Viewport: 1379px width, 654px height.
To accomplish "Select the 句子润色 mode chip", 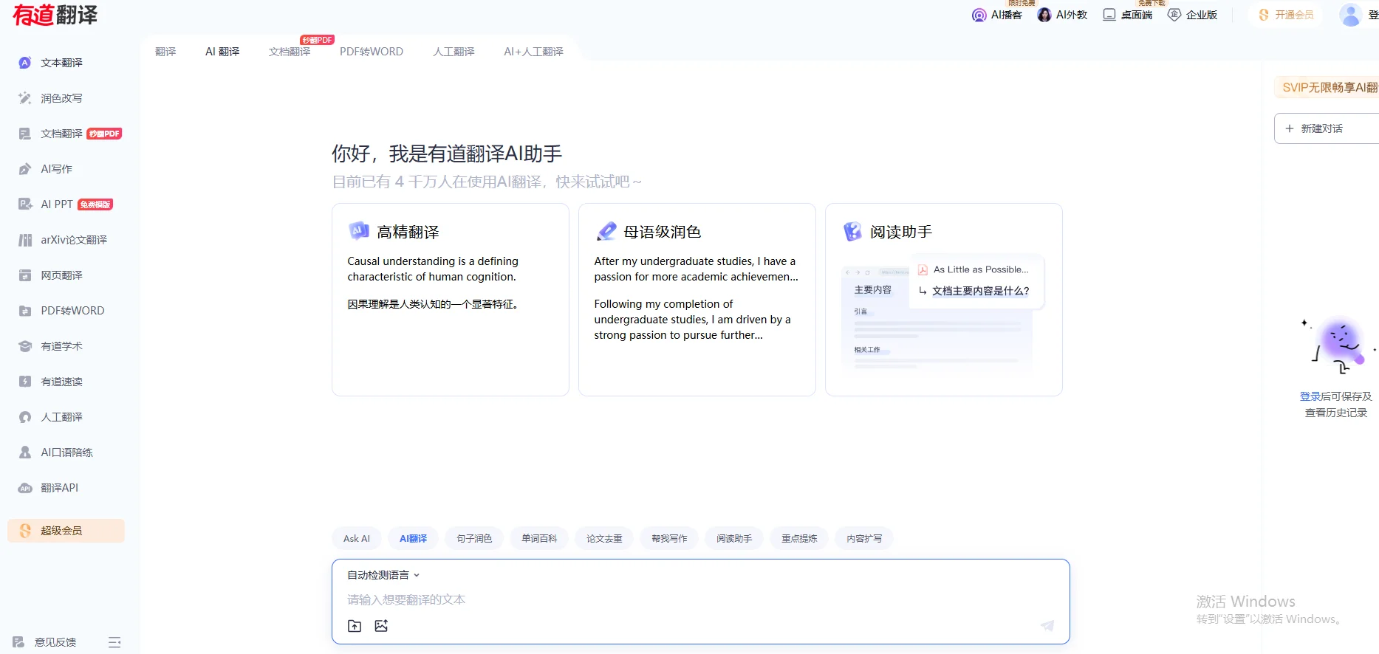I will 474,539.
